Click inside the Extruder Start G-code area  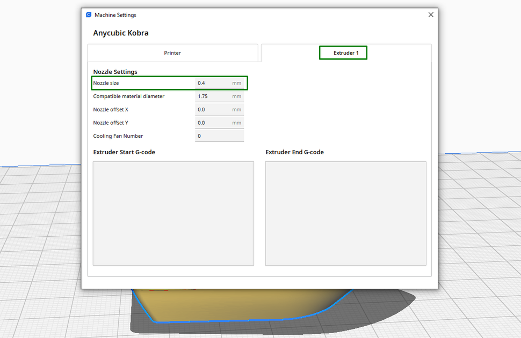[x=173, y=213]
